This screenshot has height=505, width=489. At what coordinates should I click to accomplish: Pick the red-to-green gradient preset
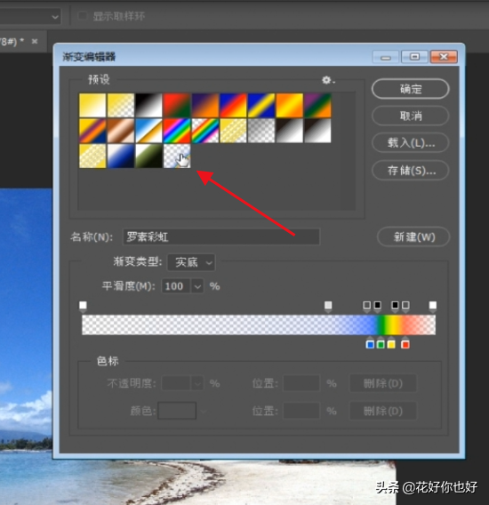(x=177, y=105)
